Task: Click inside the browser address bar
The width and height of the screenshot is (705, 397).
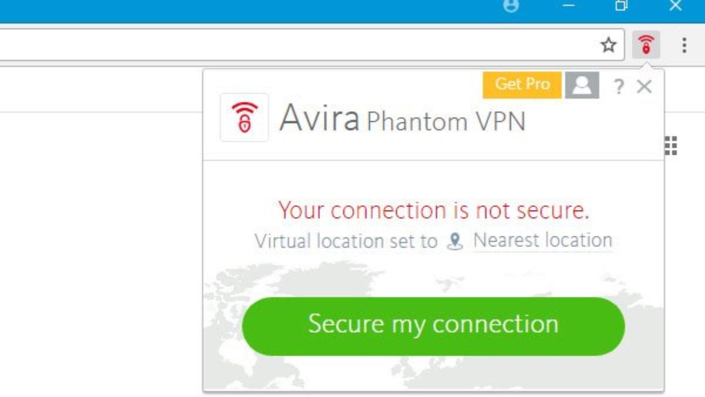Action: click(294, 45)
